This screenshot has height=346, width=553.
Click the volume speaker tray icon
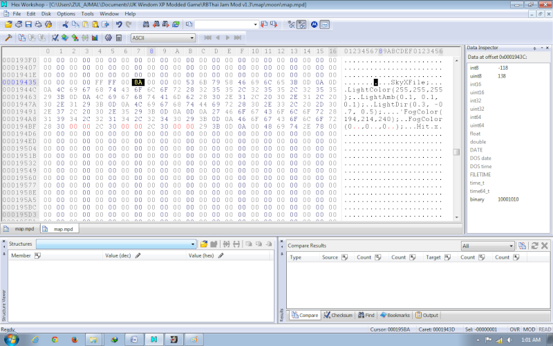click(x=509, y=340)
